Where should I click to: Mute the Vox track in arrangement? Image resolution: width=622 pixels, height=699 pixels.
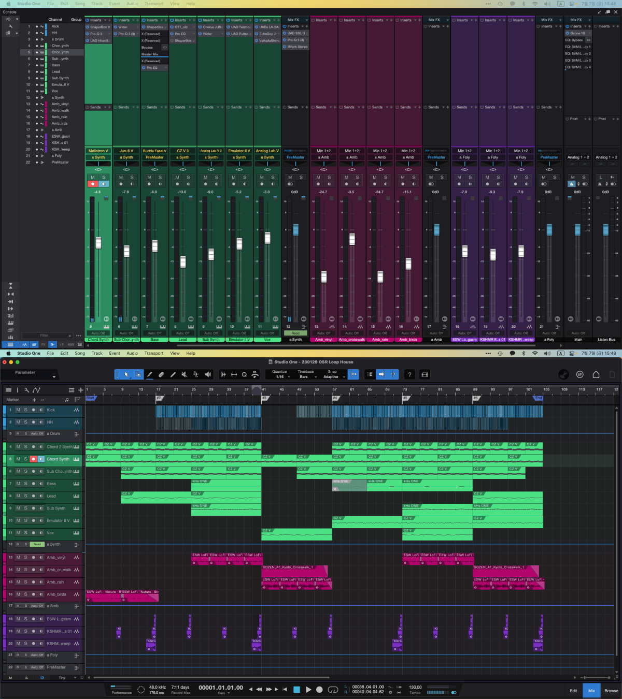point(18,532)
